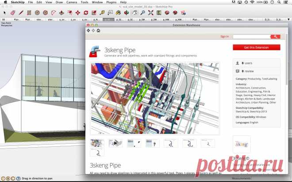Open the Help menu
Viewport: 292px width, 182px height.
click(x=123, y=2)
